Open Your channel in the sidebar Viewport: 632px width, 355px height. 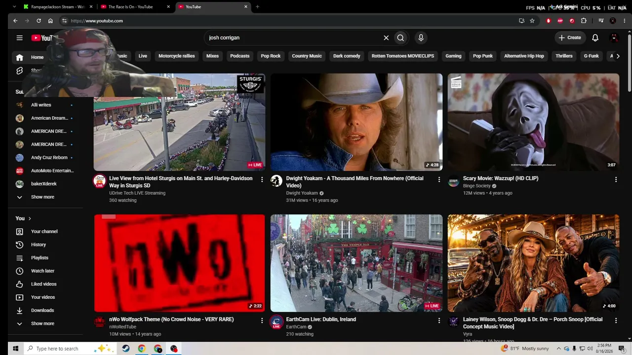44,231
